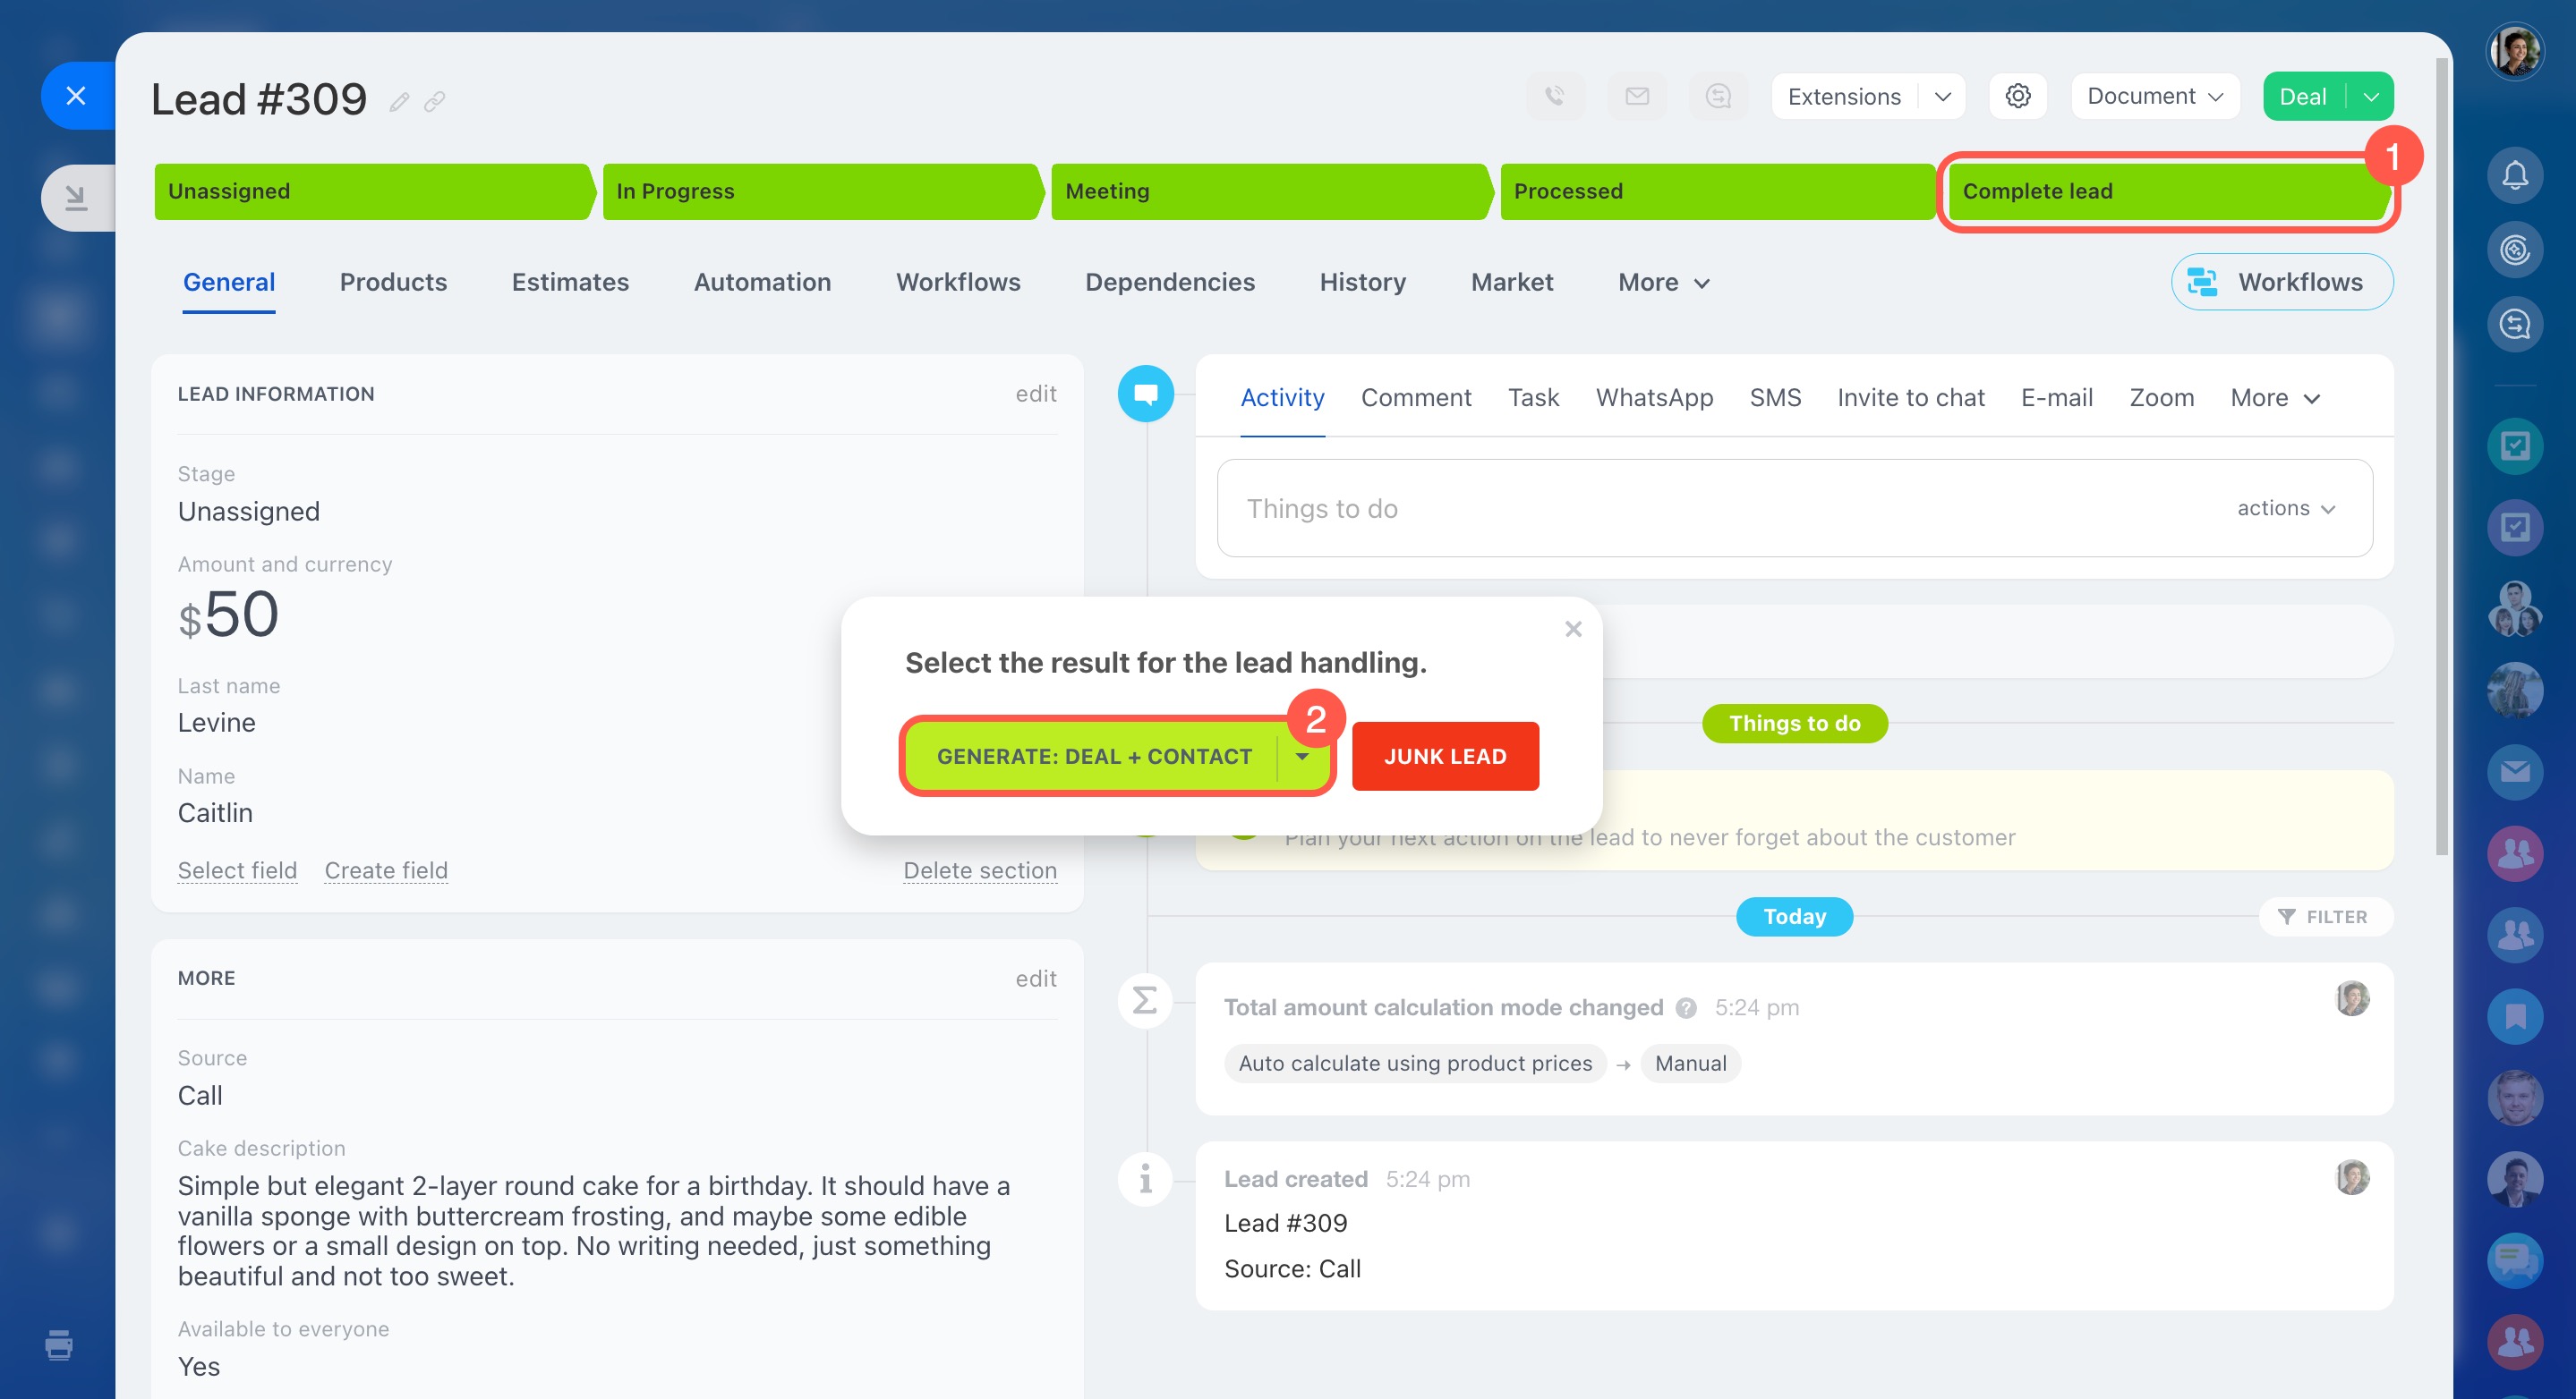
Task: Open notifications bell in right sidebar
Action: click(x=2514, y=176)
